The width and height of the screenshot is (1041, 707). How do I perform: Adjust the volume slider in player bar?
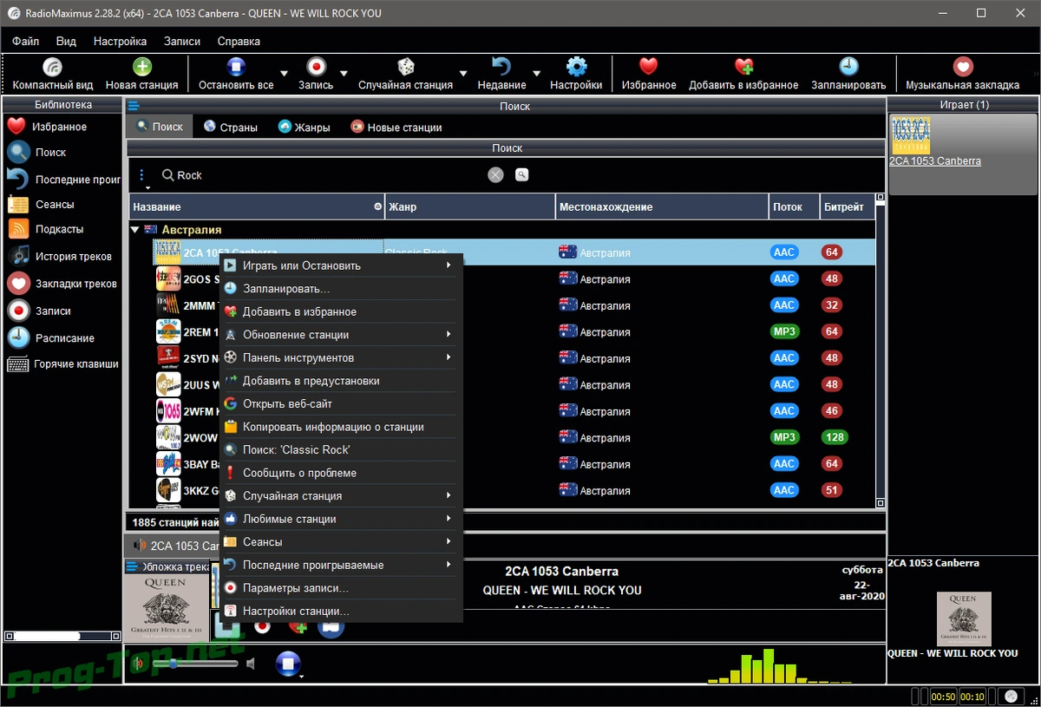coord(195,664)
